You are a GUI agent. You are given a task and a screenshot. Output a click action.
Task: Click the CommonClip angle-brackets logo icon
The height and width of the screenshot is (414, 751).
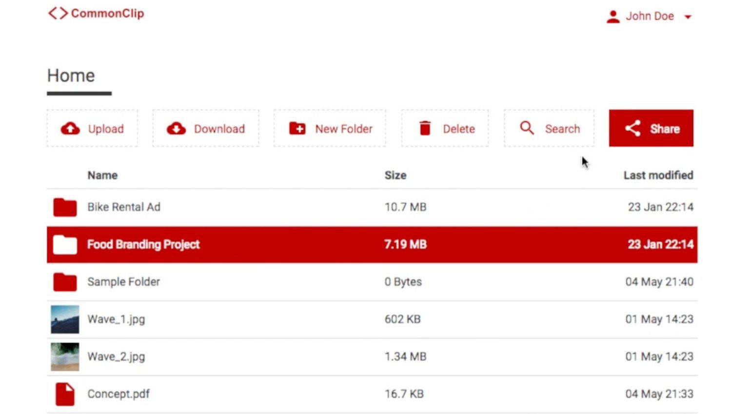pyautogui.click(x=58, y=13)
